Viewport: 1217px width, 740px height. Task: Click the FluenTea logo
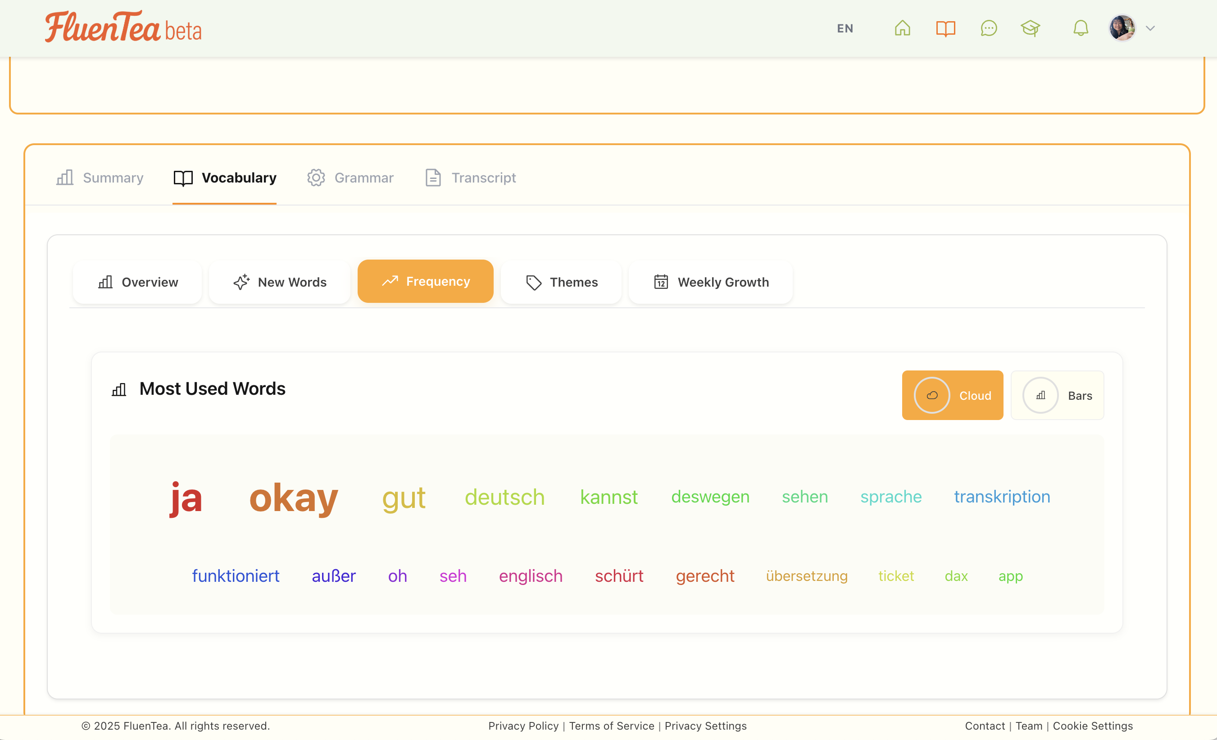click(123, 27)
